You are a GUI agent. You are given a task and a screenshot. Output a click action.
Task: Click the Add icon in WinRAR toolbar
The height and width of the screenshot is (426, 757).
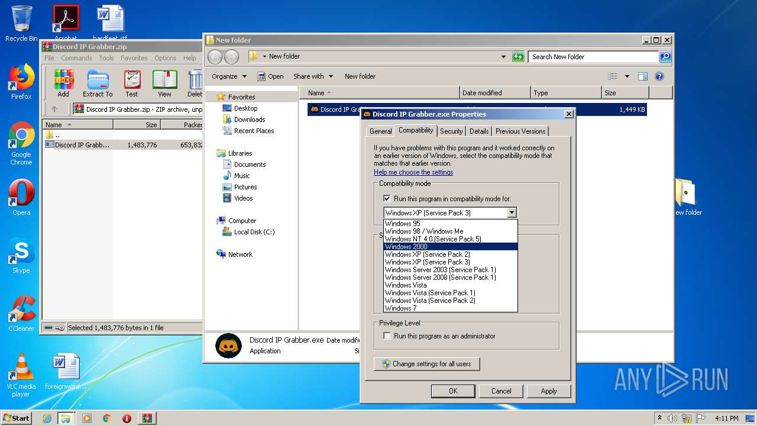tap(63, 83)
